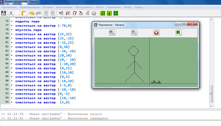Click code line 91 with vector (-5,0)
The image size is (221, 126).
click(43, 85)
